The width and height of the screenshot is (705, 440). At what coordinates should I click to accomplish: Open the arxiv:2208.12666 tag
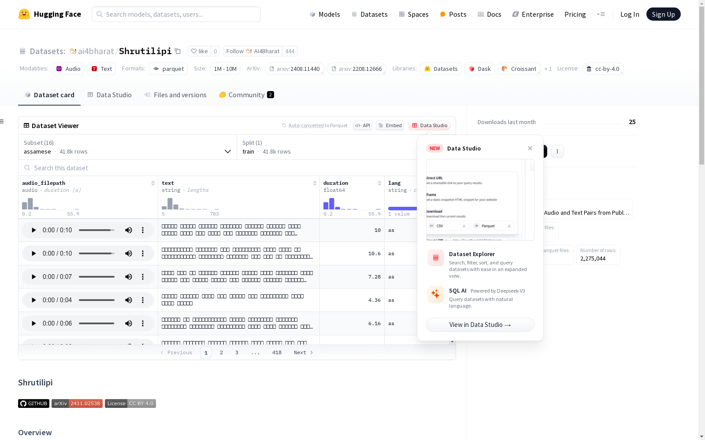tap(356, 69)
